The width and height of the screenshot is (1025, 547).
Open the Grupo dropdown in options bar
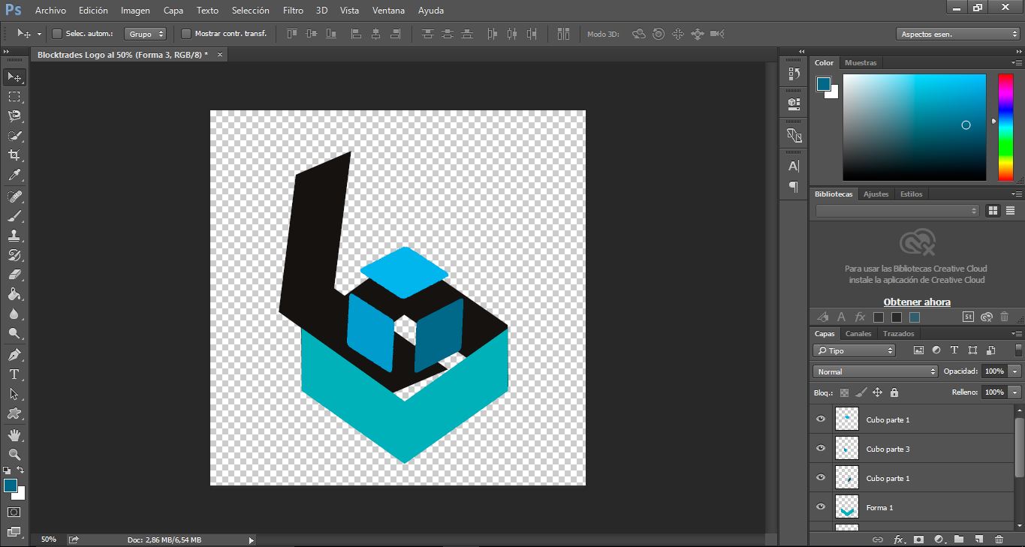145,34
